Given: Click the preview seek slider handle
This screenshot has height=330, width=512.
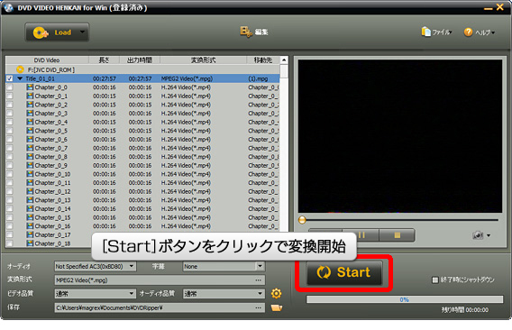Looking at the screenshot, I should [302, 220].
